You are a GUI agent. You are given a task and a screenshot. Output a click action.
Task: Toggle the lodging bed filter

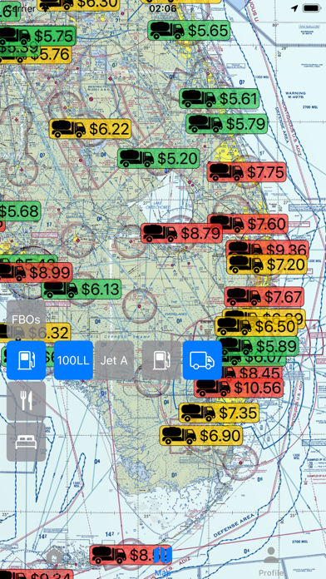pos(27,442)
